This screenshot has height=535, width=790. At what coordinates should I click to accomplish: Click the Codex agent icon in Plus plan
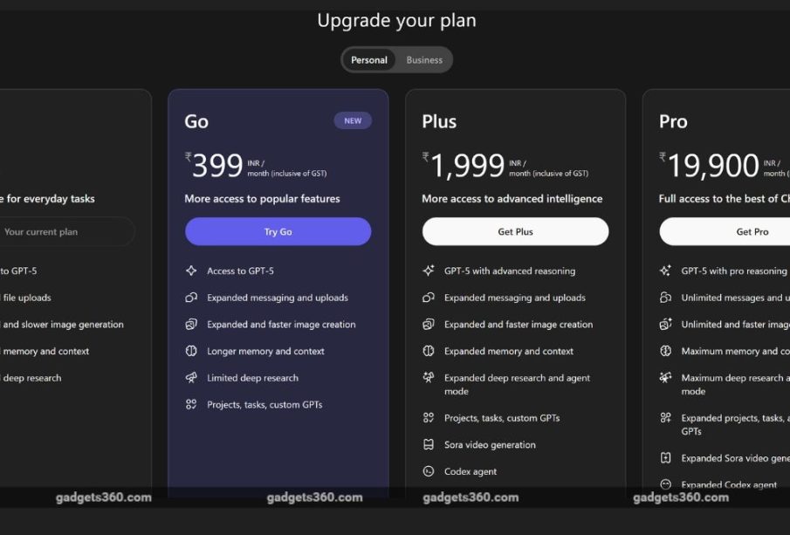pos(429,471)
